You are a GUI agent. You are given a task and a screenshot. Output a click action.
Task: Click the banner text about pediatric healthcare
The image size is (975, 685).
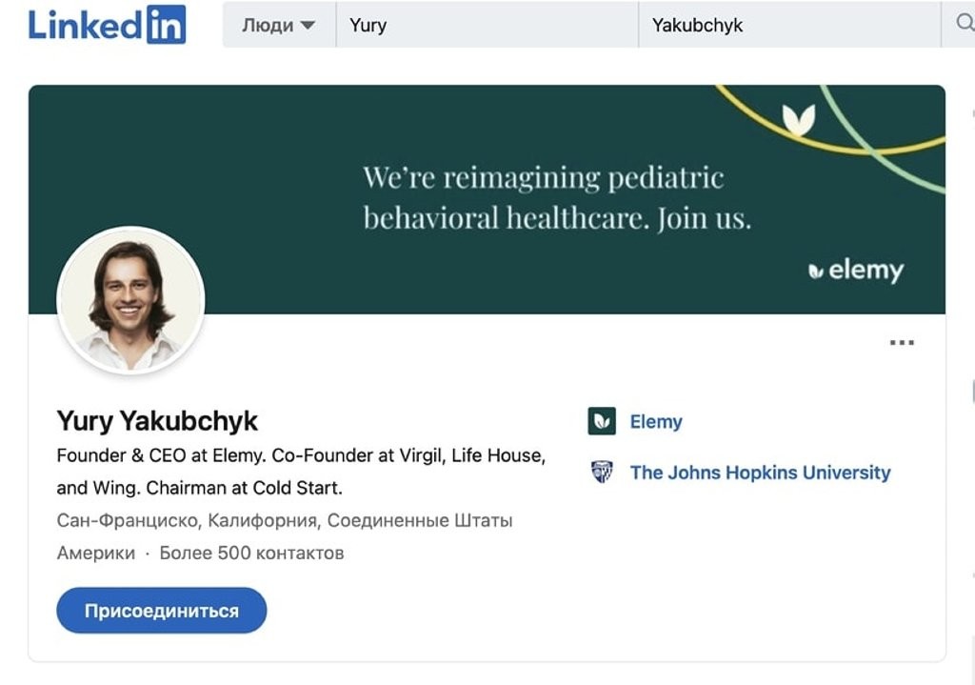click(556, 198)
